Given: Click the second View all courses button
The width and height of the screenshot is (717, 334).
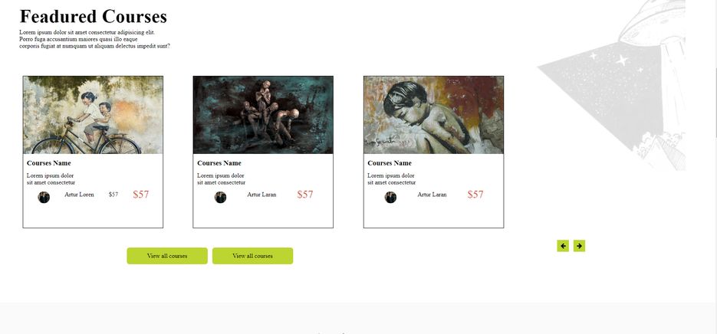Looking at the screenshot, I should tap(252, 256).
